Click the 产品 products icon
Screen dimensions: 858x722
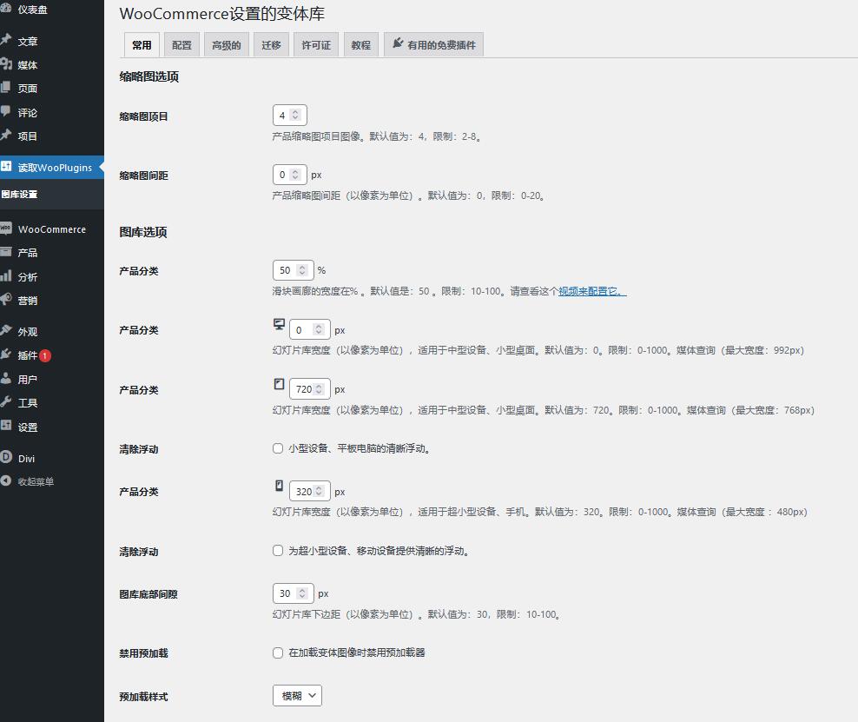point(5,252)
